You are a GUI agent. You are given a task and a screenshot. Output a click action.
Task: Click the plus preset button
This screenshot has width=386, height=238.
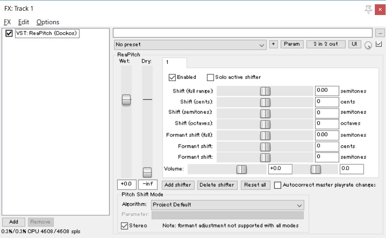tap(273, 44)
